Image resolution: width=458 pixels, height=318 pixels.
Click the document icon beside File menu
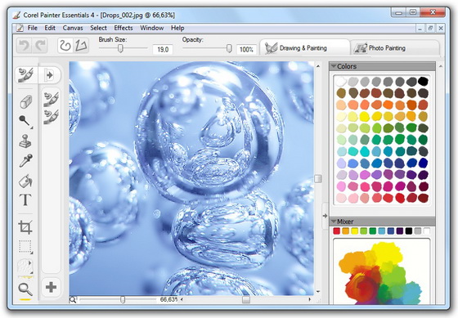pos(20,28)
